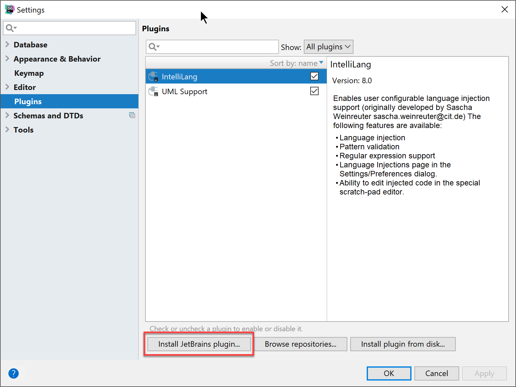Select the UML Support plugin row
Viewport: 516px width, 387px height.
click(236, 91)
